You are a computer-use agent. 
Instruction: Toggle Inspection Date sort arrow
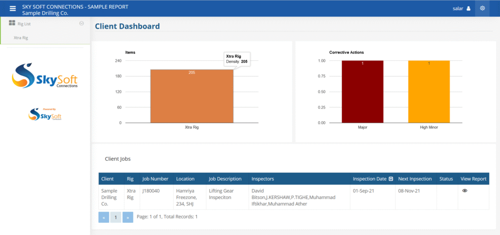click(391, 179)
